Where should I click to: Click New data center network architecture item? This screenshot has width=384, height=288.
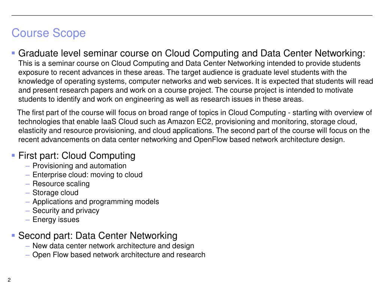click(x=113, y=246)
